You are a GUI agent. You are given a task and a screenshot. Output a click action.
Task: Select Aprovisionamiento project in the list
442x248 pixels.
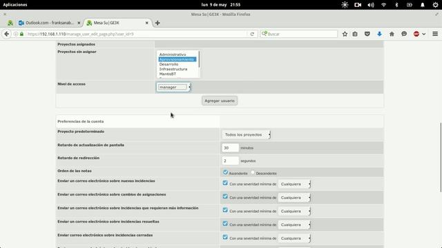[177, 59]
